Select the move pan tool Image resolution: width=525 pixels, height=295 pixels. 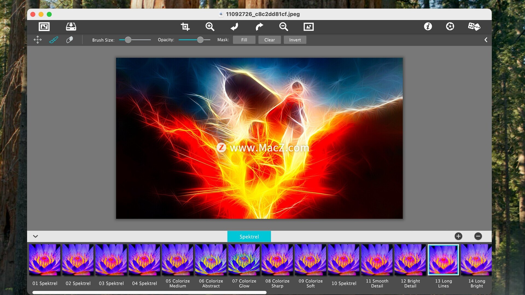(x=37, y=40)
